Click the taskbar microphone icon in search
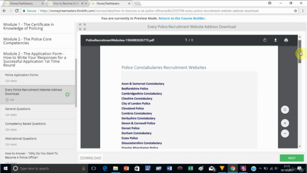 coord(83,168)
